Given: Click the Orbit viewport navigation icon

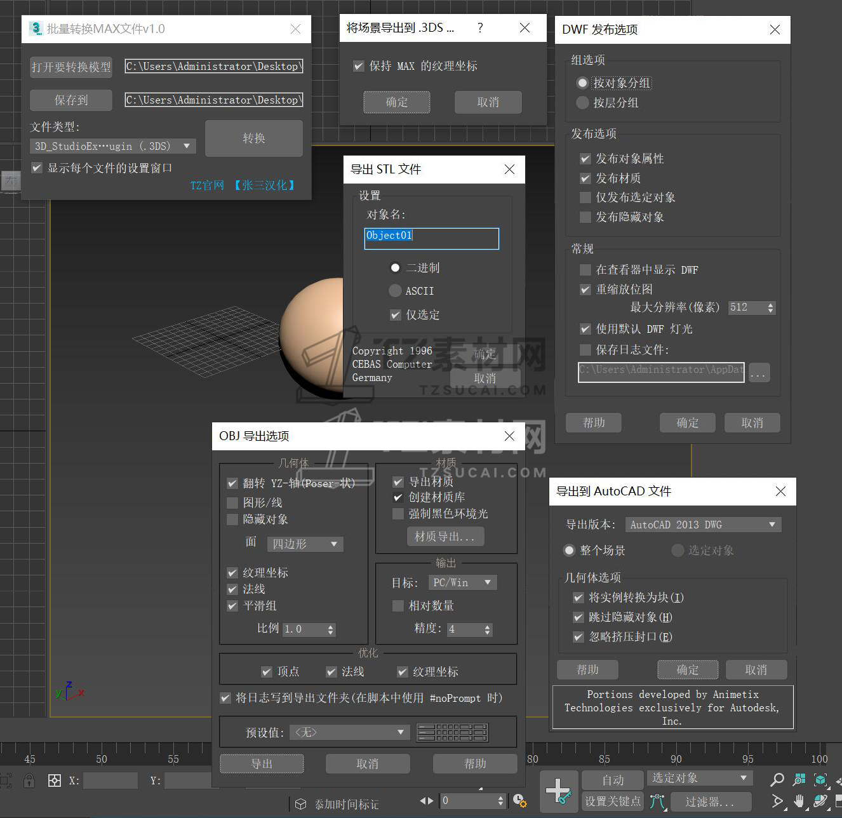Looking at the screenshot, I should [820, 801].
